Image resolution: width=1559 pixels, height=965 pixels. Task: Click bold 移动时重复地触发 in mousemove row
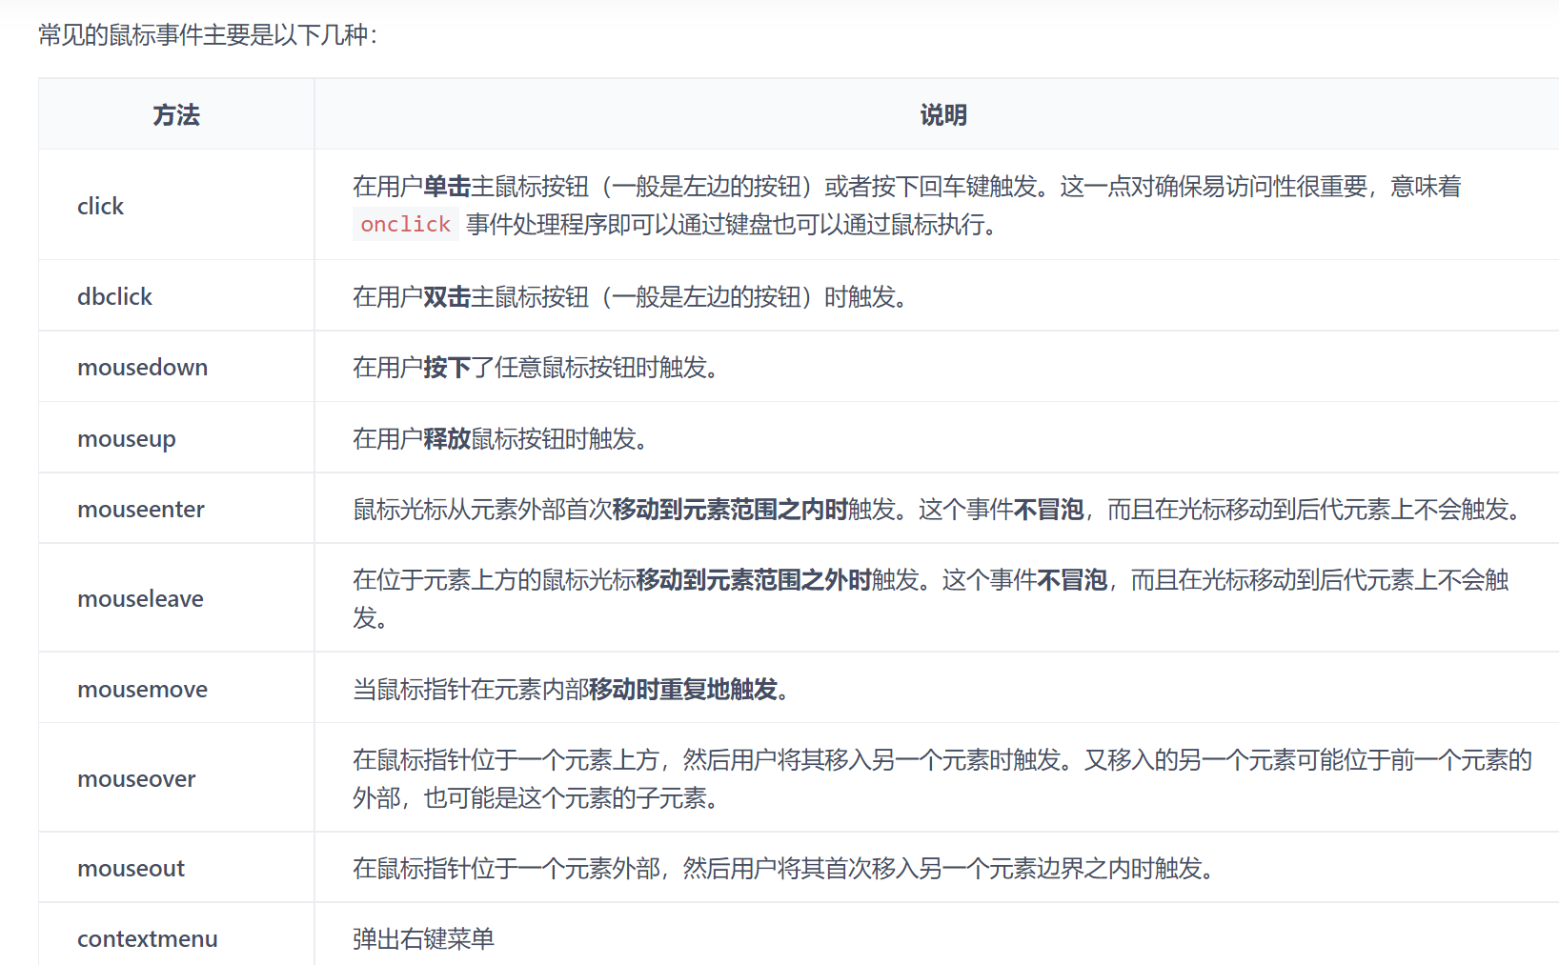pyautogui.click(x=683, y=690)
